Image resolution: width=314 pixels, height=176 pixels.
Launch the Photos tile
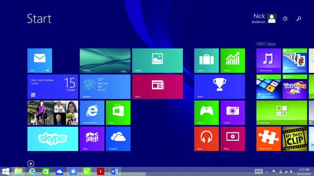click(157, 61)
